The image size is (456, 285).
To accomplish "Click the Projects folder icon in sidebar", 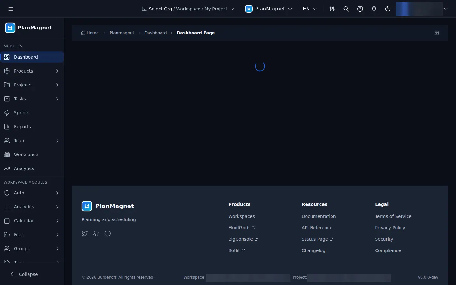I will (x=7, y=85).
